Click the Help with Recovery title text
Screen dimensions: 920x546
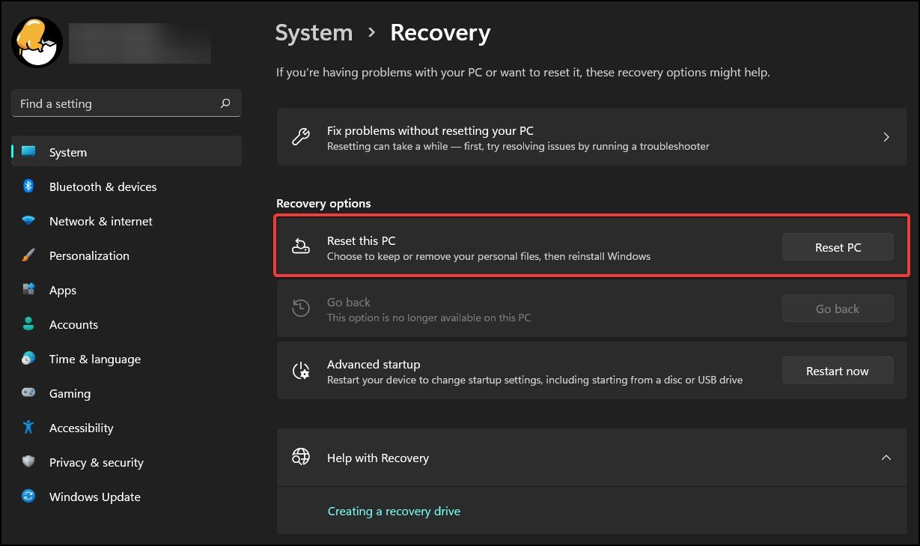[x=378, y=458]
